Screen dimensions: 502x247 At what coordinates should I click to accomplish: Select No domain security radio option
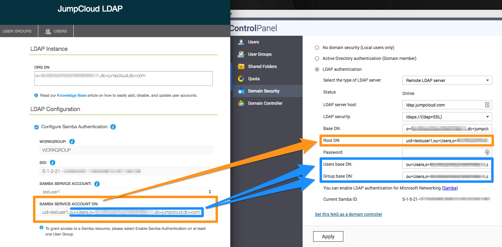click(x=317, y=48)
